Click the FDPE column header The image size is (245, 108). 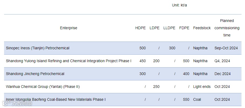(x=184, y=28)
